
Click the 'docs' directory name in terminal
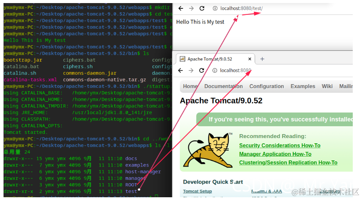click(x=131, y=159)
